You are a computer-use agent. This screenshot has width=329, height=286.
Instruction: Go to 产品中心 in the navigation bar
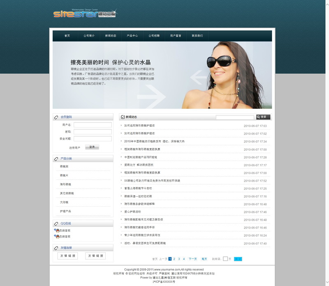[x=132, y=36]
